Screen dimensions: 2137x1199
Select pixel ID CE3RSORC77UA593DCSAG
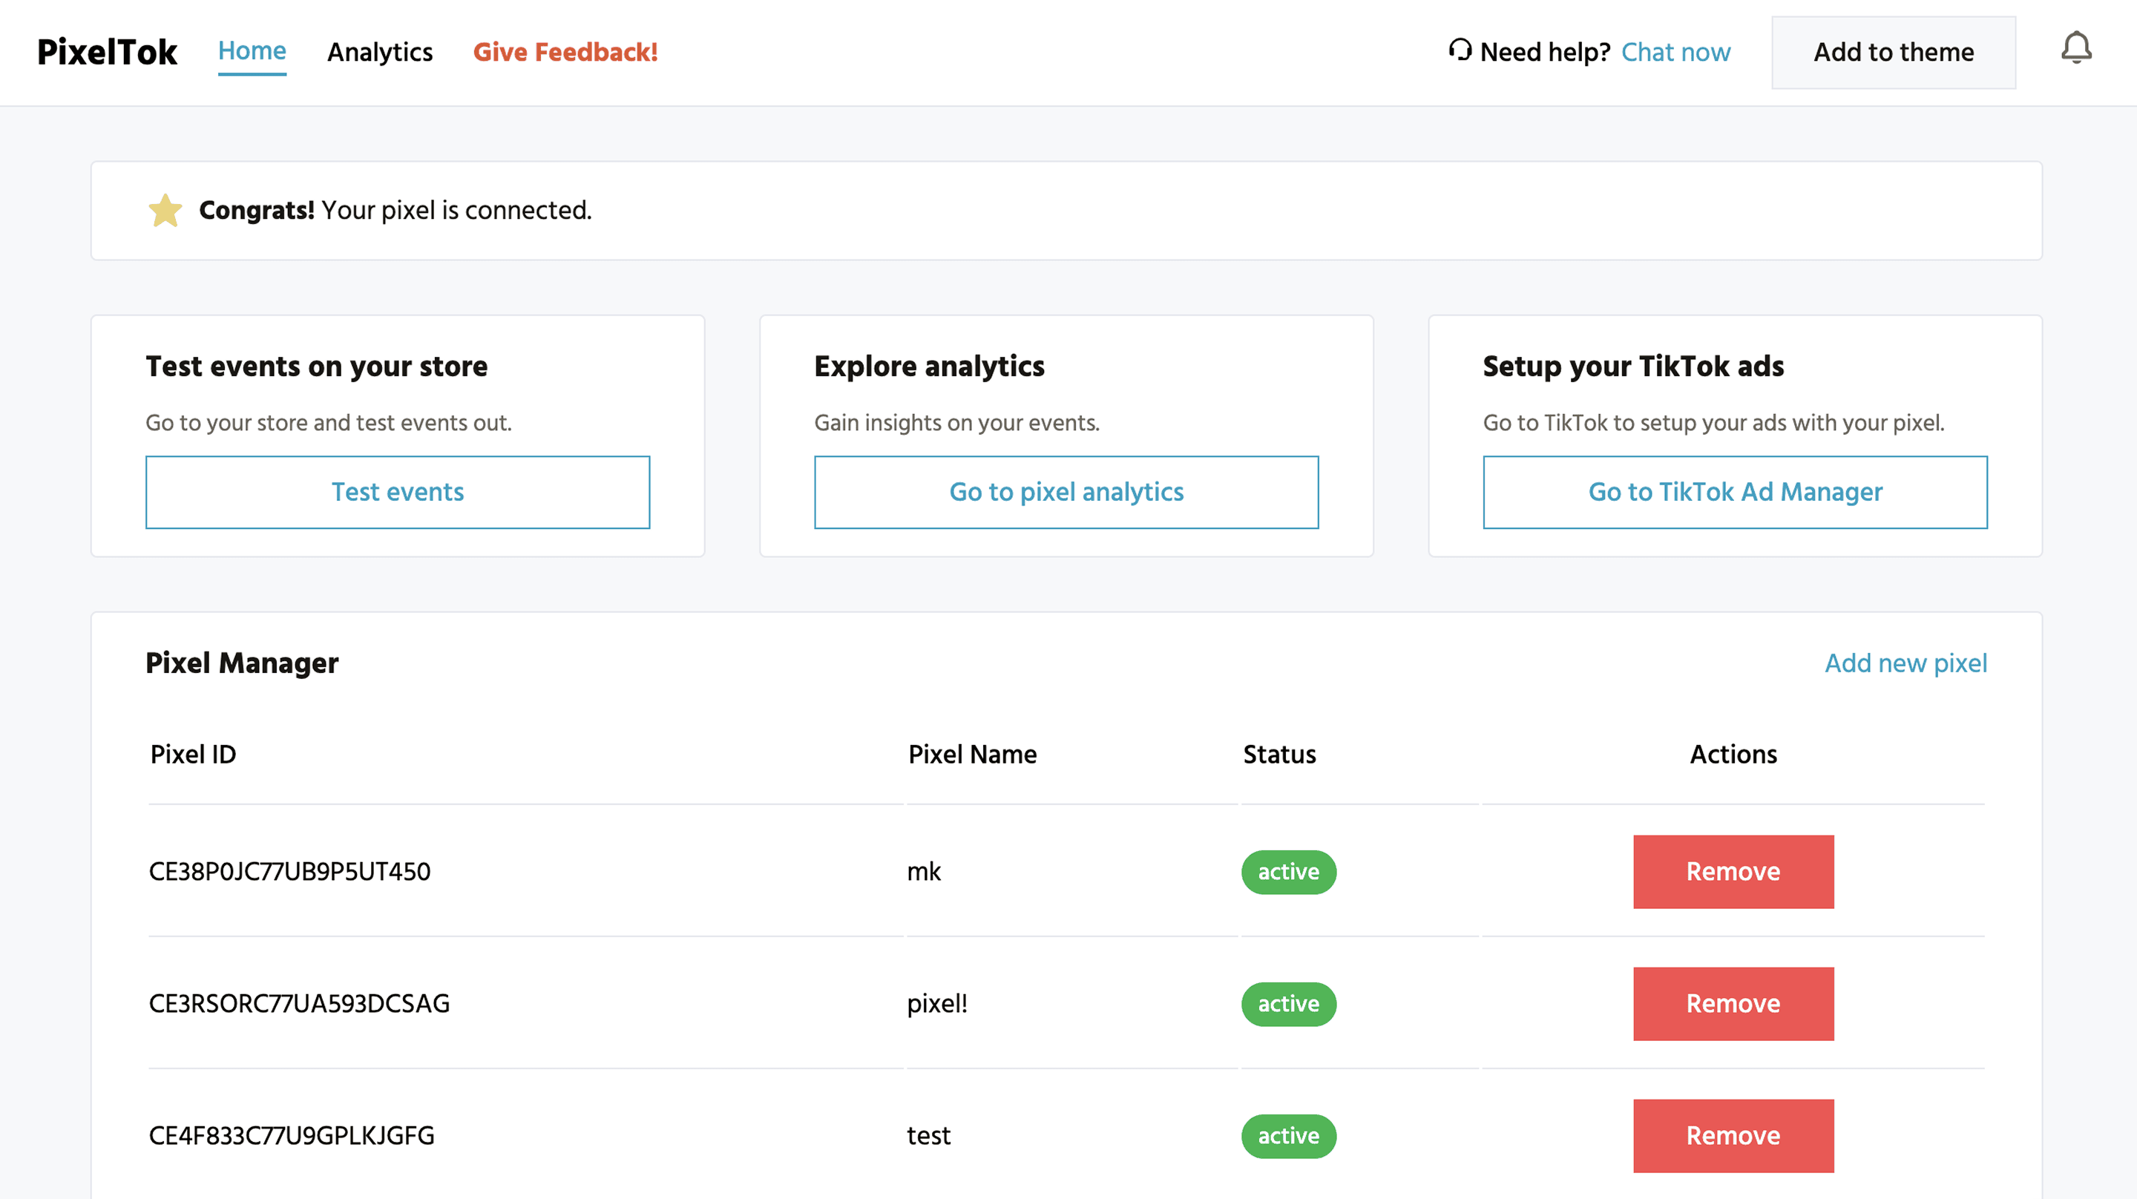click(300, 1004)
